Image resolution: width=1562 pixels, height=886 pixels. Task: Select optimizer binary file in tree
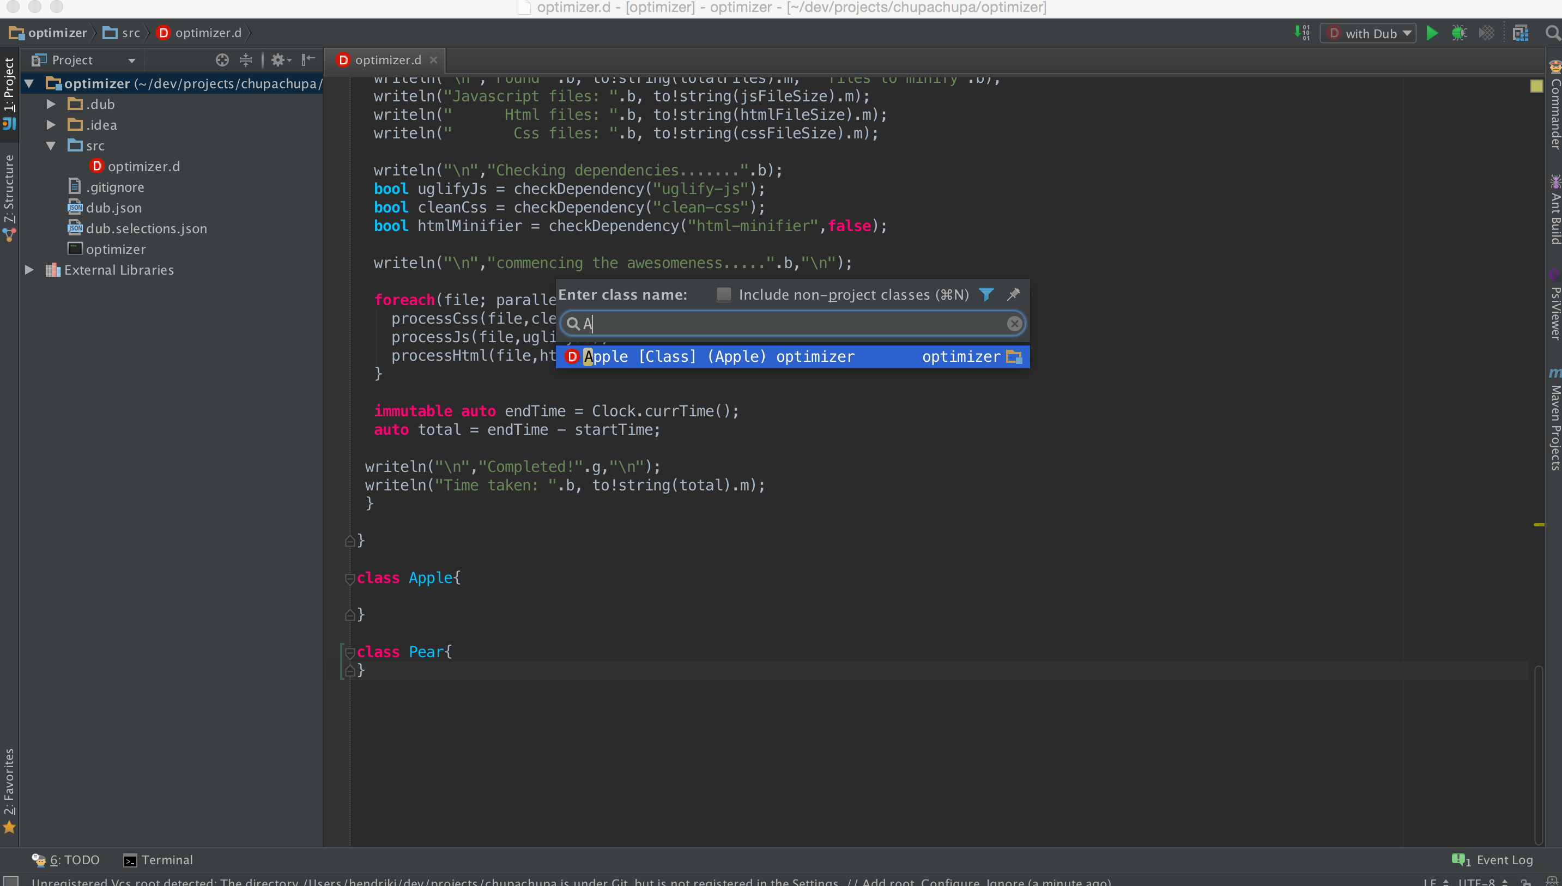coord(107,249)
